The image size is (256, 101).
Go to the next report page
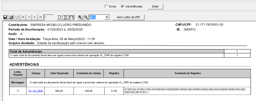[x=35, y=17]
